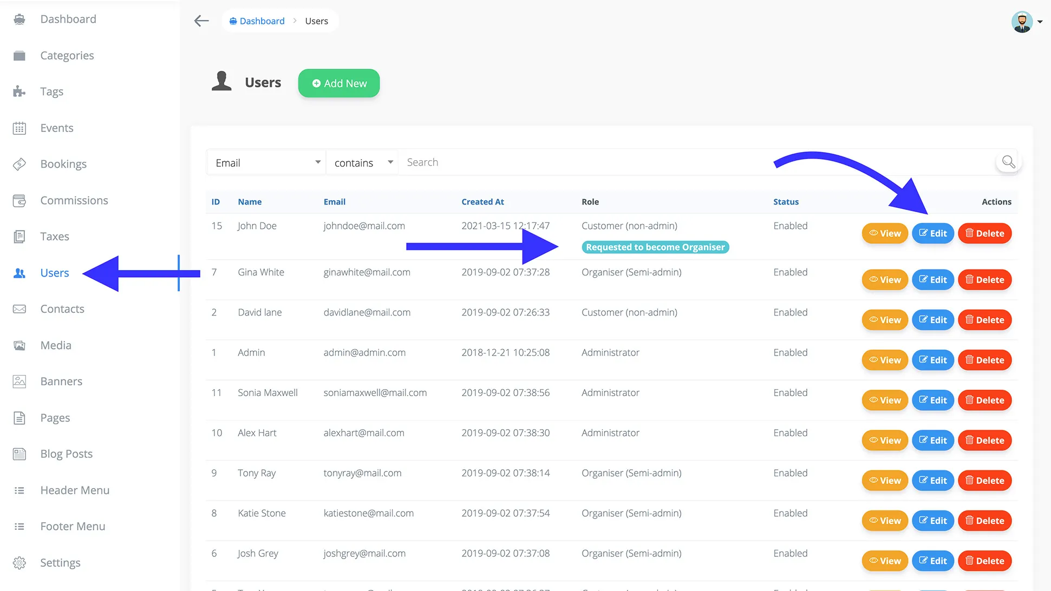Open the 'contains' condition dropdown
The height and width of the screenshot is (591, 1051).
point(362,163)
